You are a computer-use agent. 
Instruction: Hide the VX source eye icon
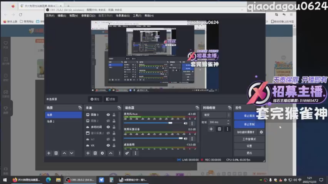click(108, 146)
